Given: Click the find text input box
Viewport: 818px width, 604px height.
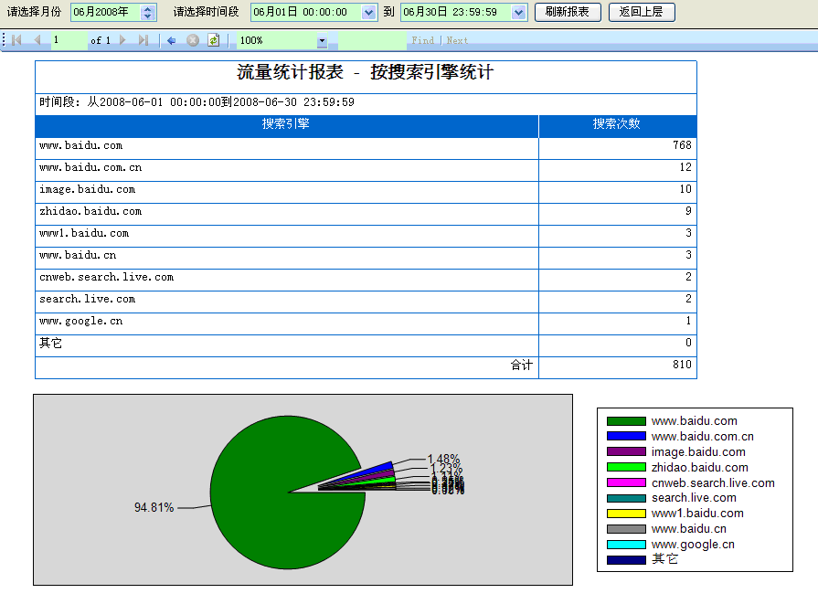Looking at the screenshot, I should [x=372, y=40].
